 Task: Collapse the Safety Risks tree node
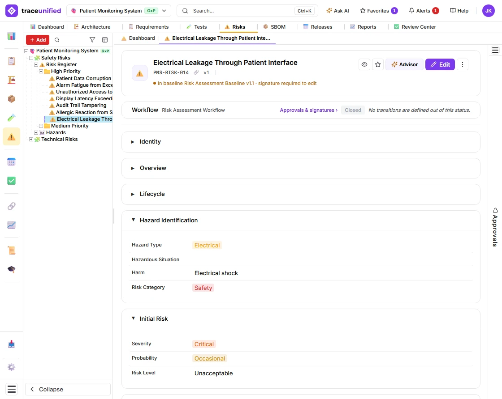pyautogui.click(x=31, y=58)
